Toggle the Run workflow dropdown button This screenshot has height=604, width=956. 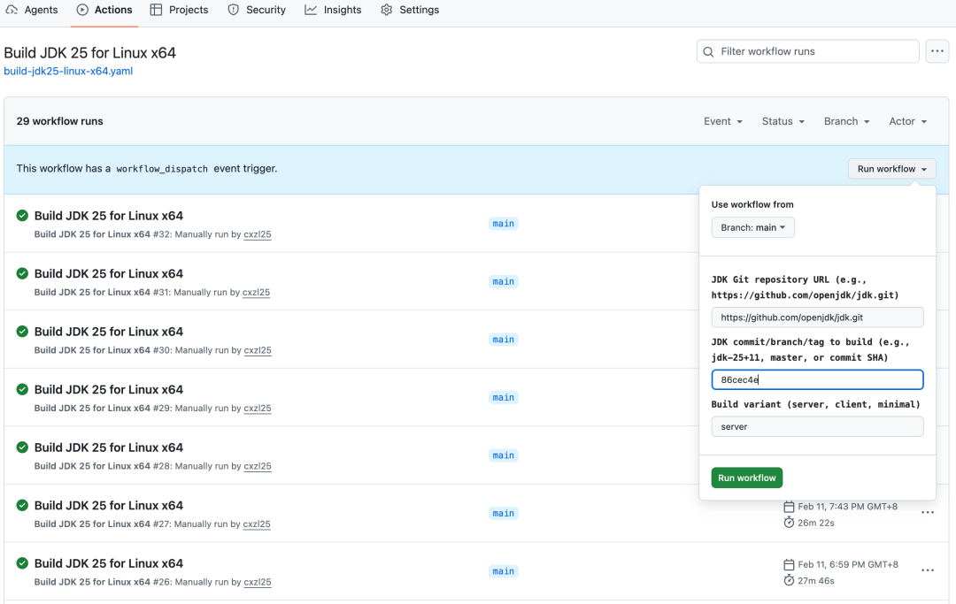[x=892, y=169]
